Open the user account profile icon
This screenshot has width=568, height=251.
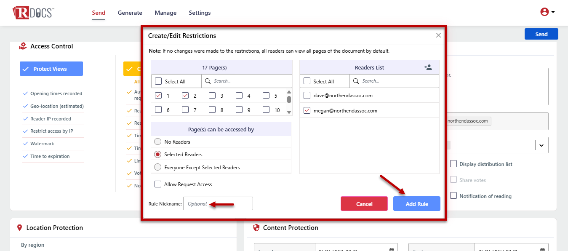coord(544,12)
